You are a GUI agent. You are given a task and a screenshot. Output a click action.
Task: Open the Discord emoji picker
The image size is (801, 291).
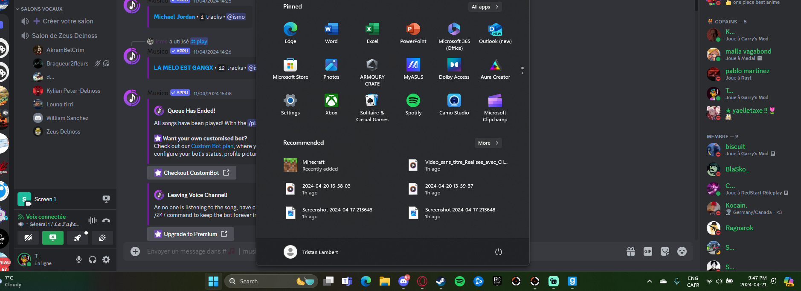click(x=682, y=251)
